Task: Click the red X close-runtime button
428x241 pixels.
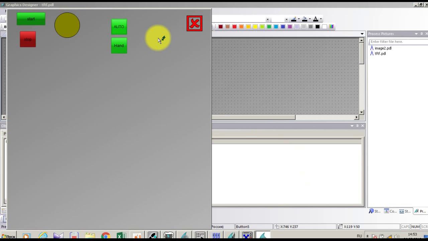Action: pos(195,23)
